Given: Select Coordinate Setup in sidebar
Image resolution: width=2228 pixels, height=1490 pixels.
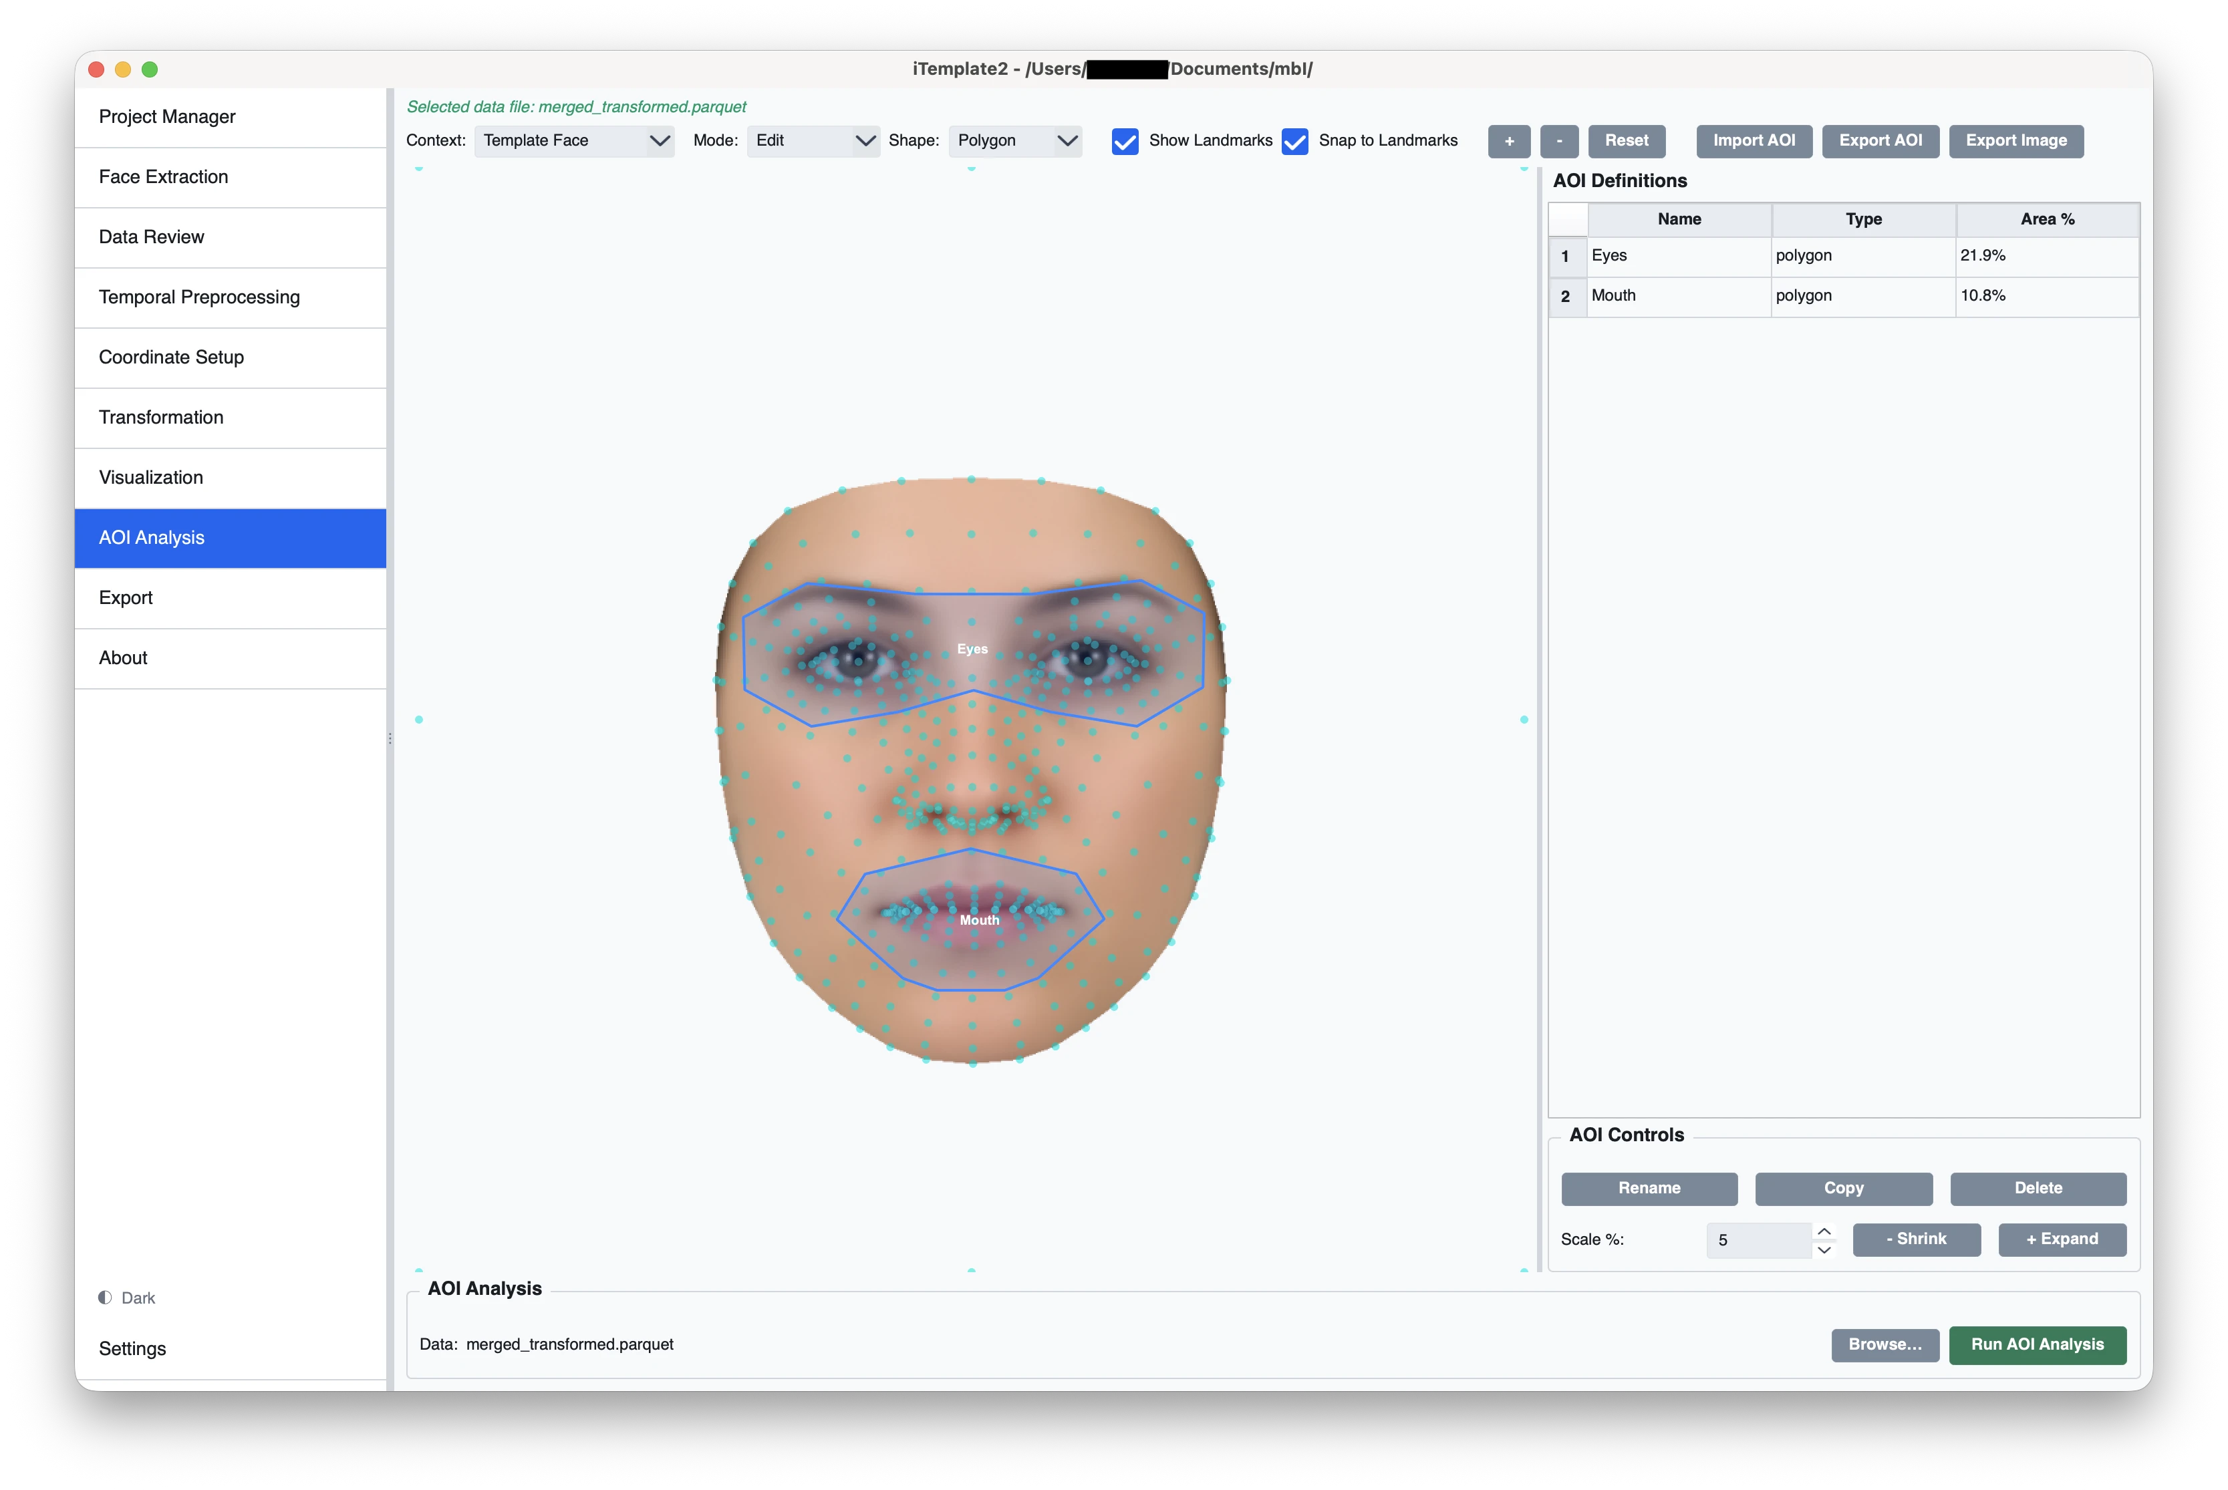Looking at the screenshot, I should click(230, 357).
